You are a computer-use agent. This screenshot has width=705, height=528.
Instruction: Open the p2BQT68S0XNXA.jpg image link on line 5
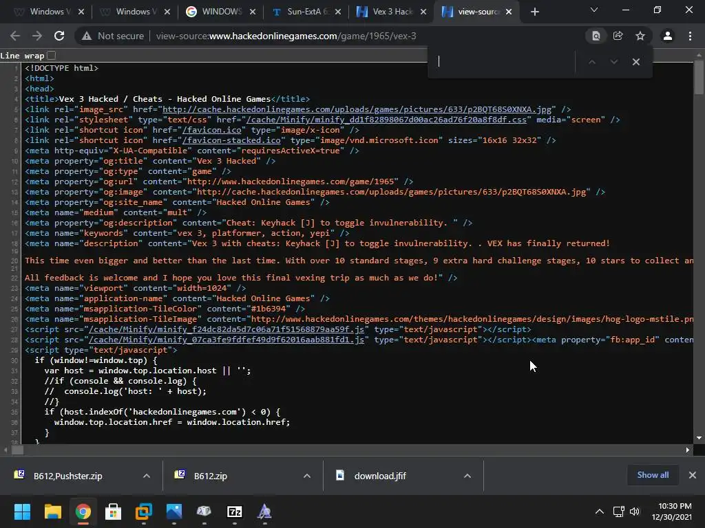[x=357, y=109]
